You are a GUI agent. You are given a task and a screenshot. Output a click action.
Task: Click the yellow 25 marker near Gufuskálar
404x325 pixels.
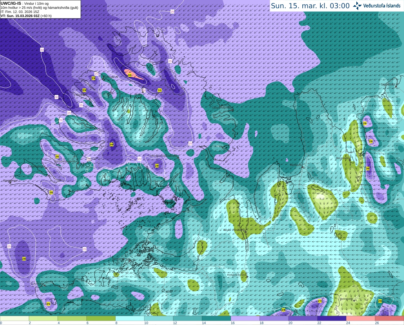pos(48,304)
